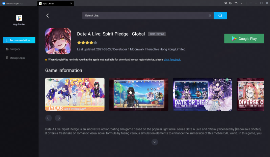Viewport: 270px width, 157px height.
Task: Open the 1st Year Anniversary screenshot
Action: pos(75,94)
